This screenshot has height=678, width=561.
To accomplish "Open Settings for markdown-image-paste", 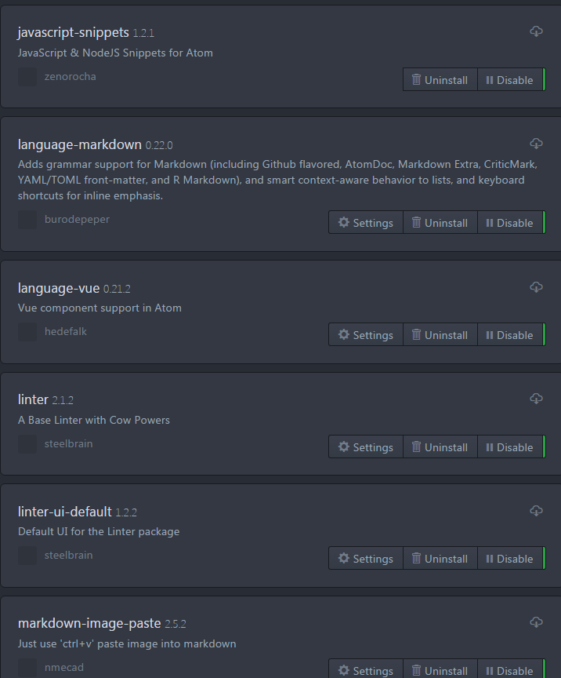I will tap(366, 669).
